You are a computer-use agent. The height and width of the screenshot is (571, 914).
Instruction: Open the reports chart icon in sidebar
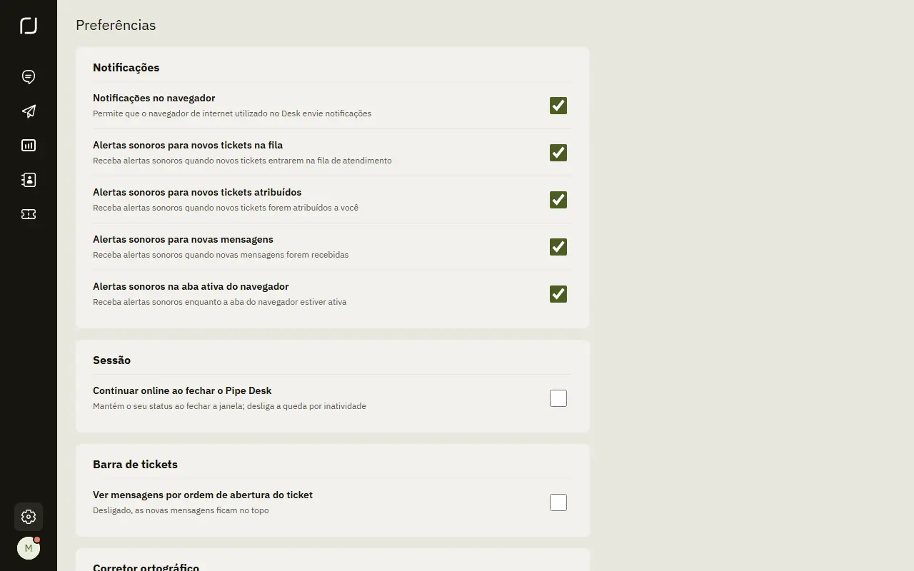[29, 146]
